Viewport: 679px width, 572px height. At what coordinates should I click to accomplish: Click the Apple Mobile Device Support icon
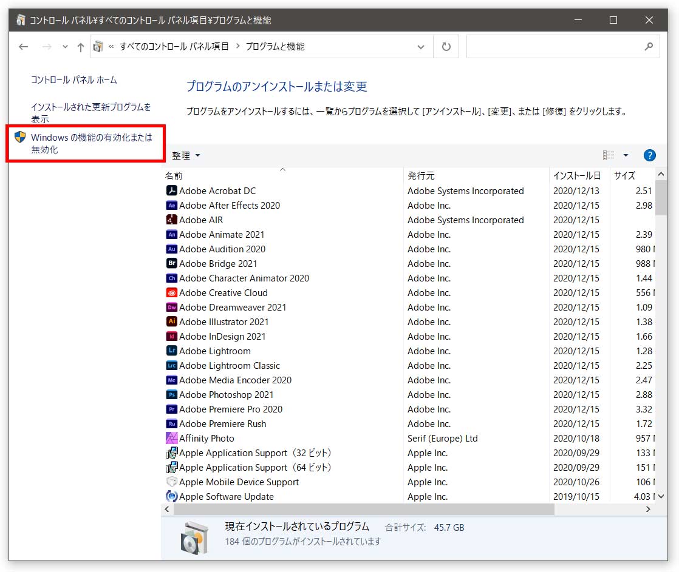coord(171,482)
